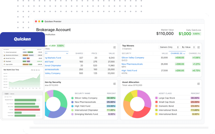Image resolution: width=215 pixels, height=134 pixels.
Task: Open the Holdings panel settings sliders icon
Action: pyautogui.click(x=114, y=47)
